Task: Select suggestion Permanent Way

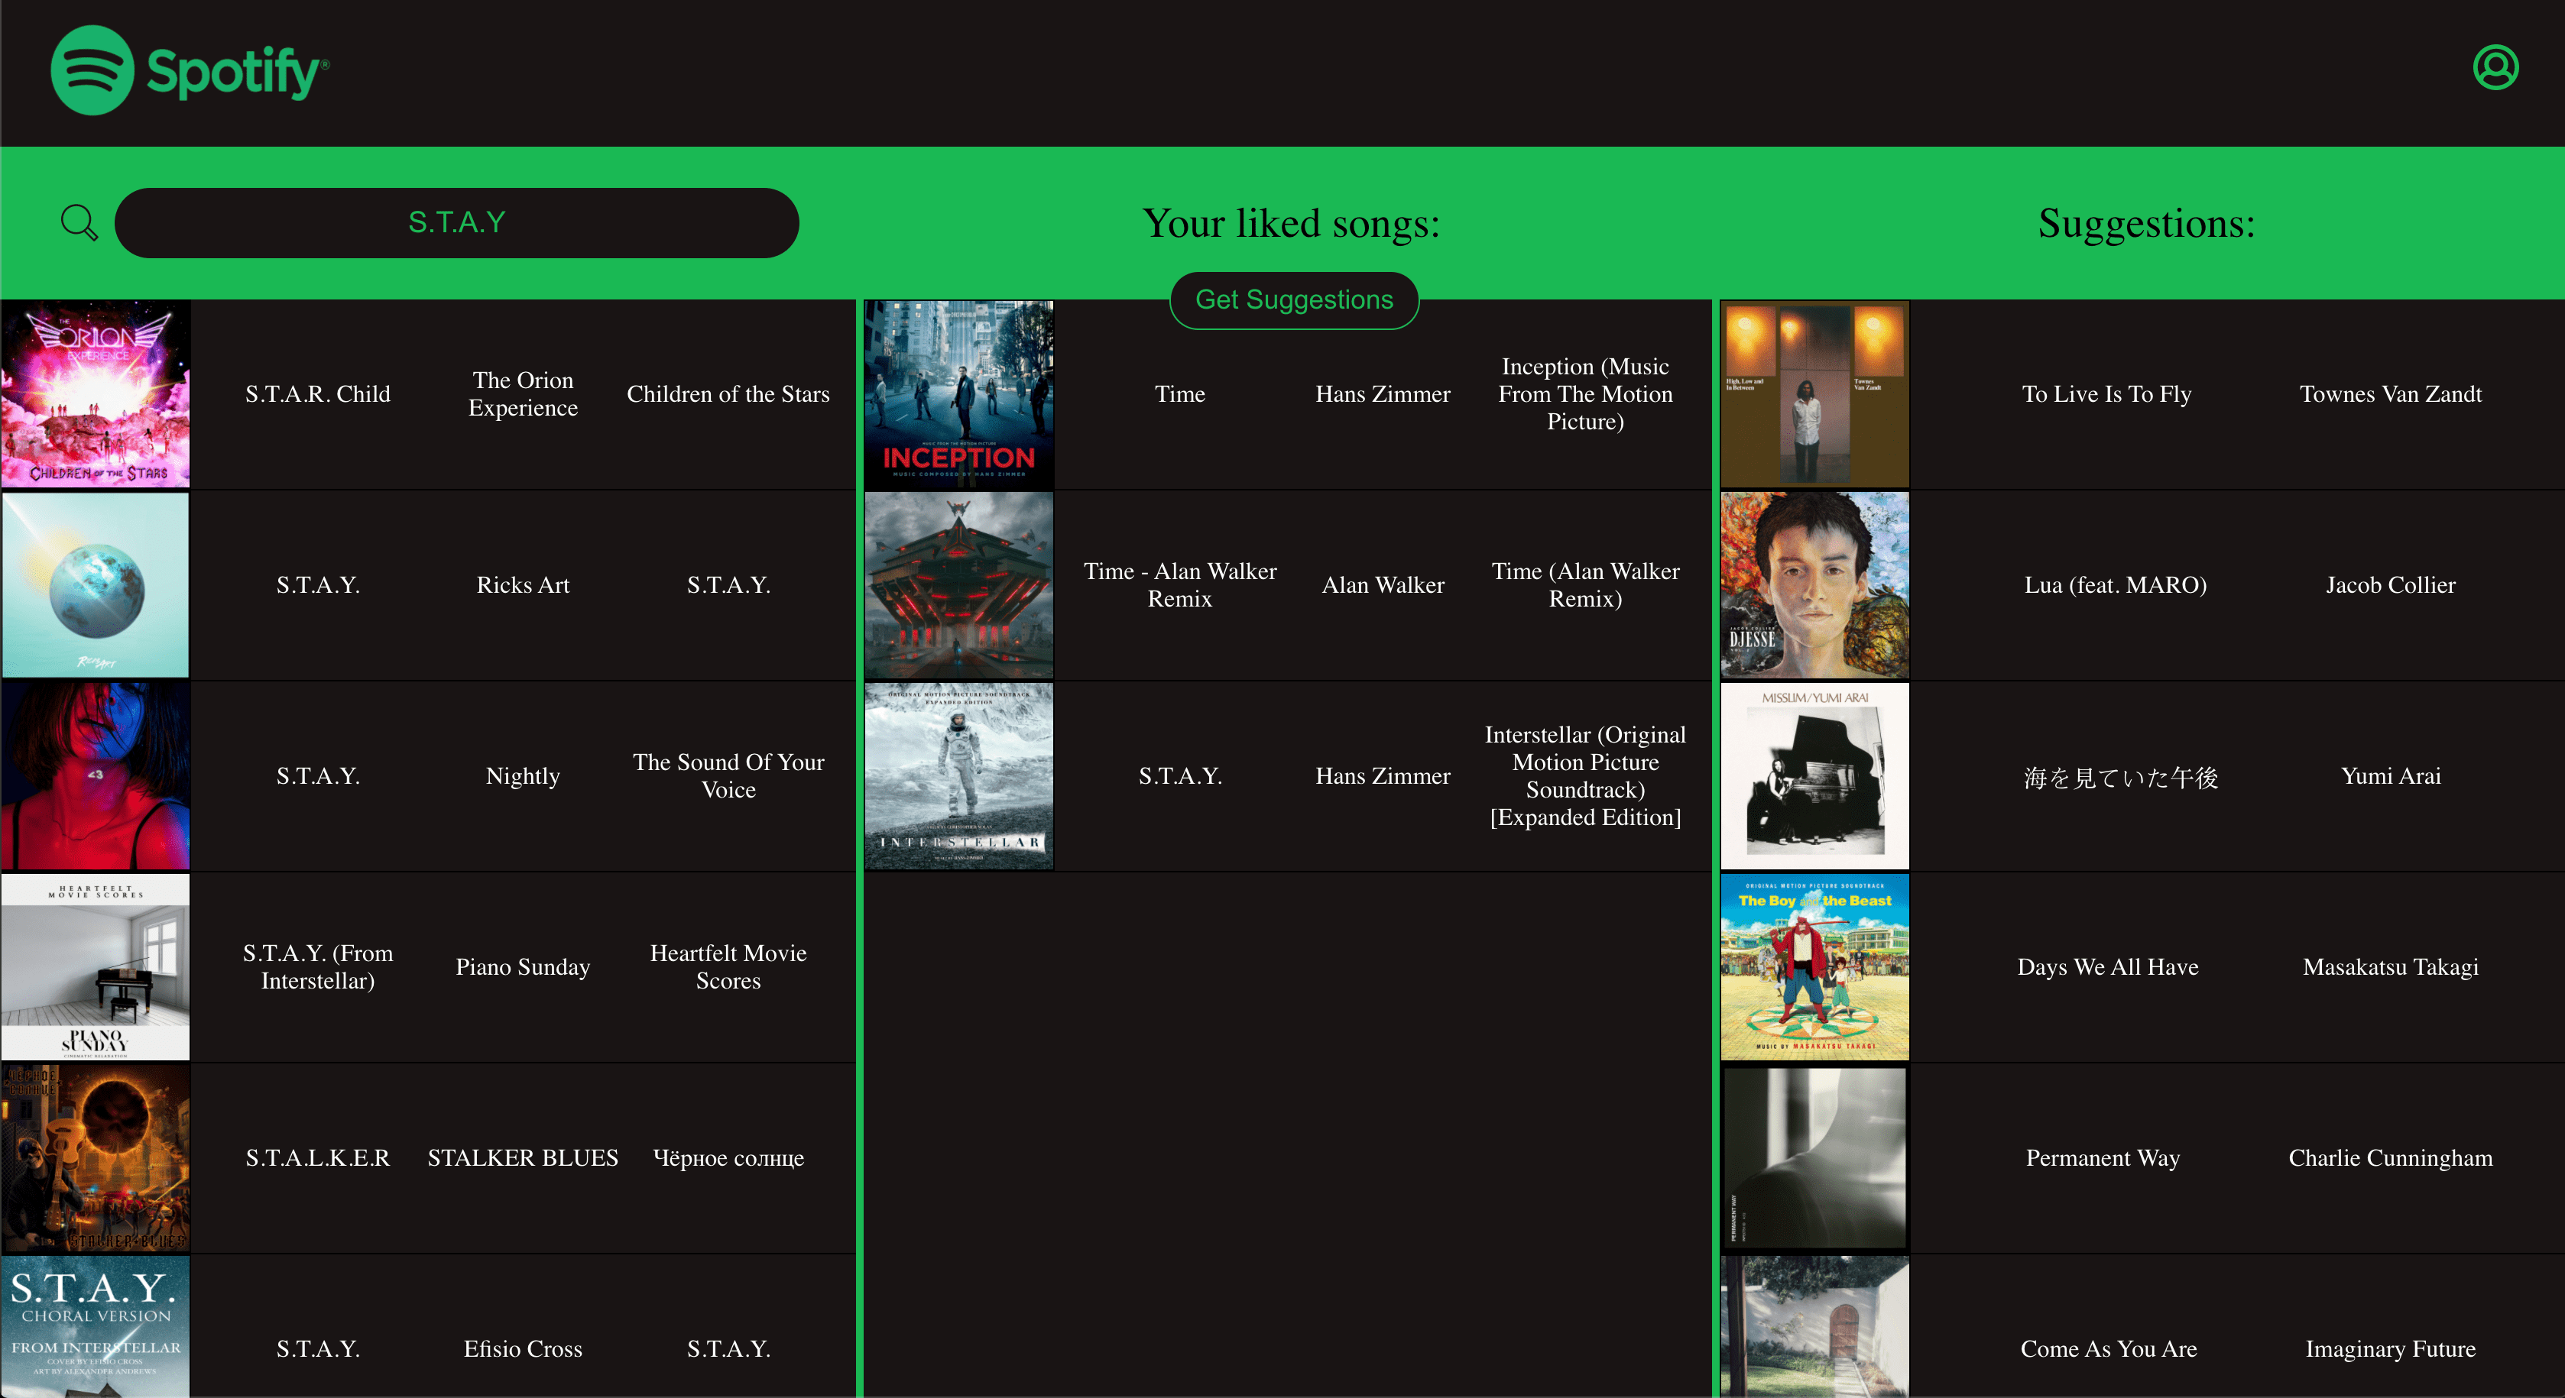Action: click(x=2103, y=1158)
